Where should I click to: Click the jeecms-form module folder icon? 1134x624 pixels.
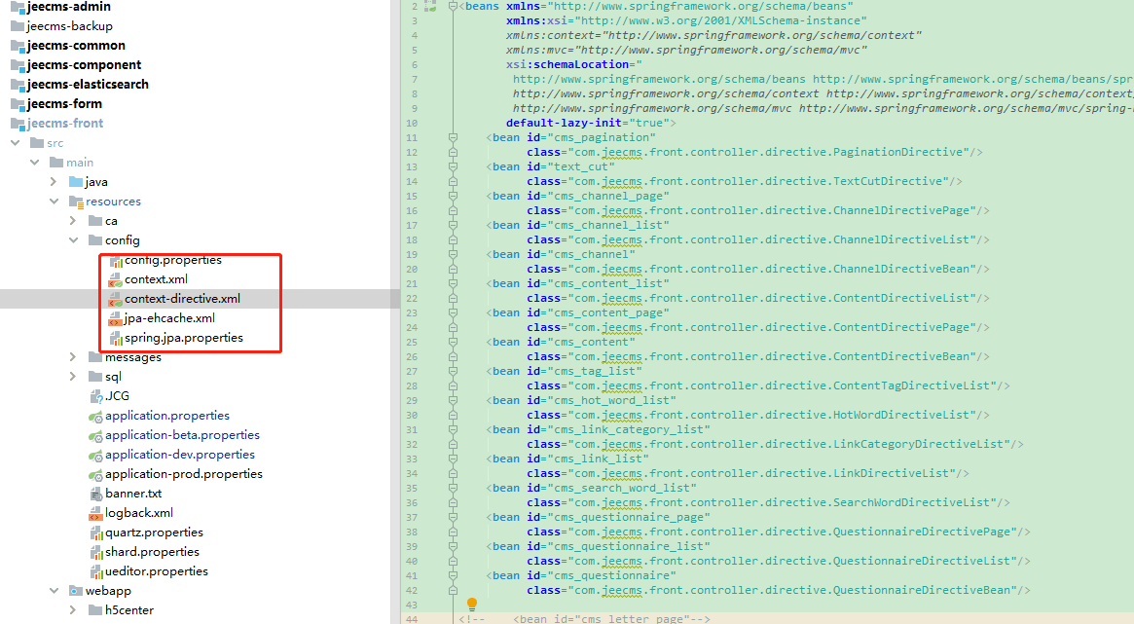click(18, 104)
